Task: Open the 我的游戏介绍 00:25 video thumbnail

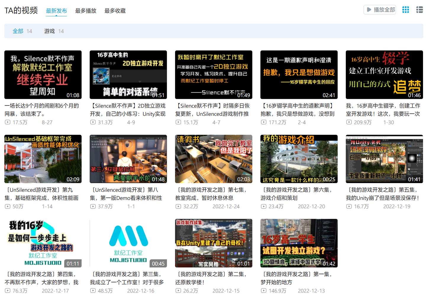Action: pos(299,159)
